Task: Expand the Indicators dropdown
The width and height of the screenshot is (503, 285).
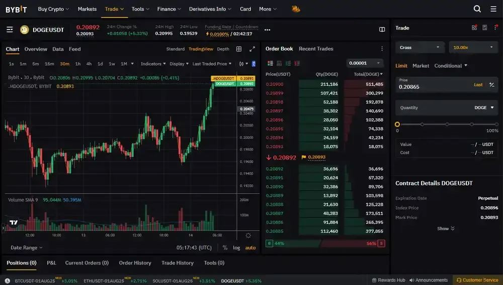Action: point(153,64)
